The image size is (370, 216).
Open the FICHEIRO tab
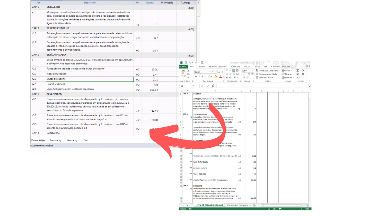(x=183, y=67)
